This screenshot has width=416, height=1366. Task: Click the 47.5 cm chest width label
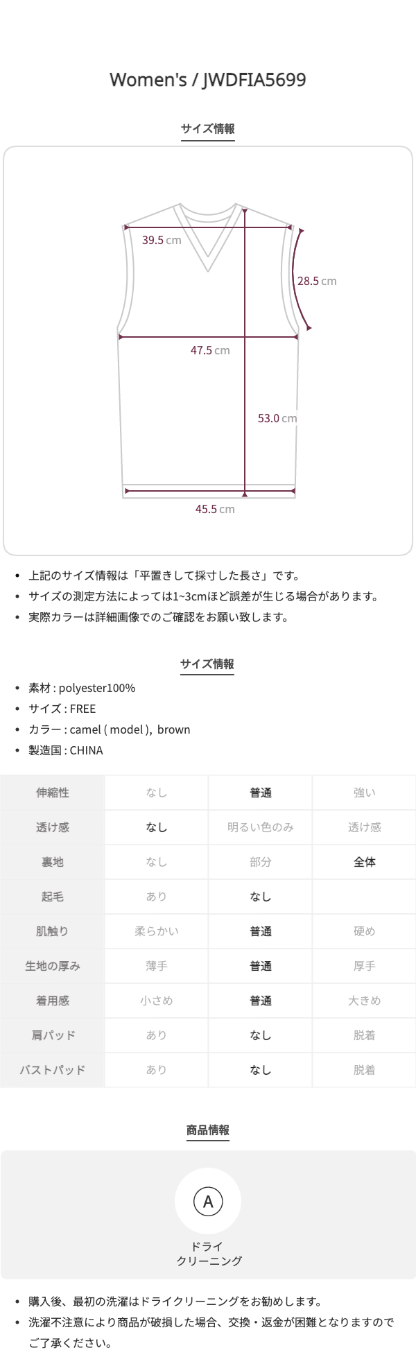click(210, 351)
